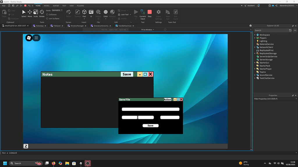Click Save in the Notes window
This screenshot has width=298, height=167.
[127, 74]
